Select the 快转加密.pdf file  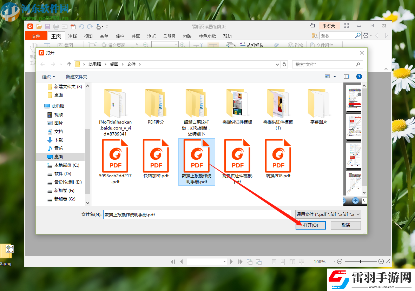coord(156,159)
